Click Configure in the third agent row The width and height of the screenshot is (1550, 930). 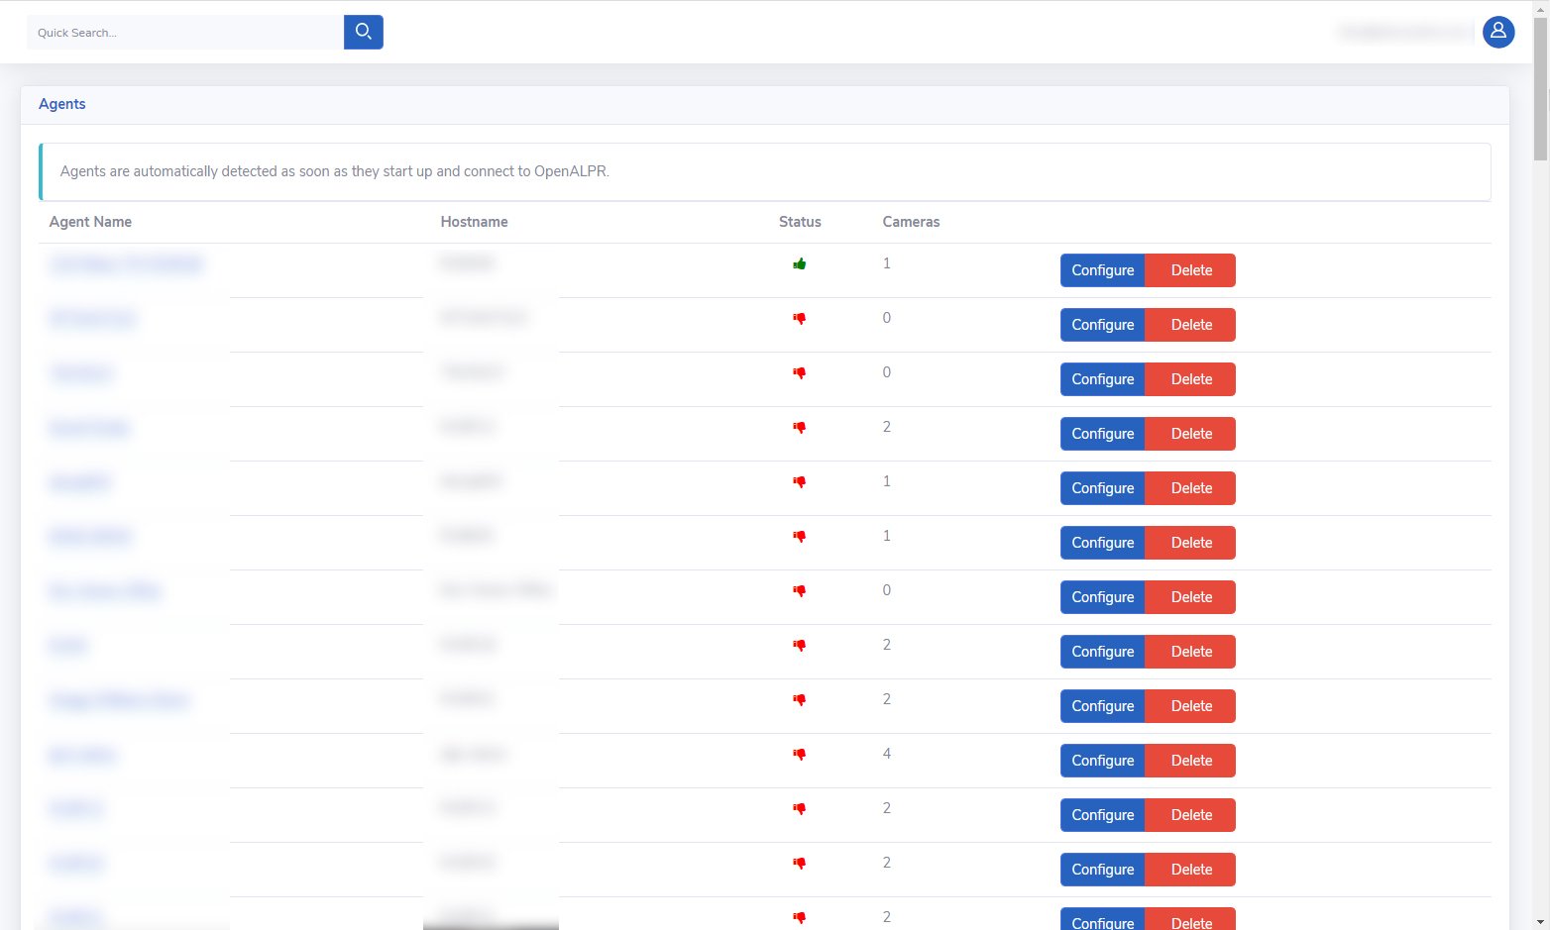point(1102,379)
